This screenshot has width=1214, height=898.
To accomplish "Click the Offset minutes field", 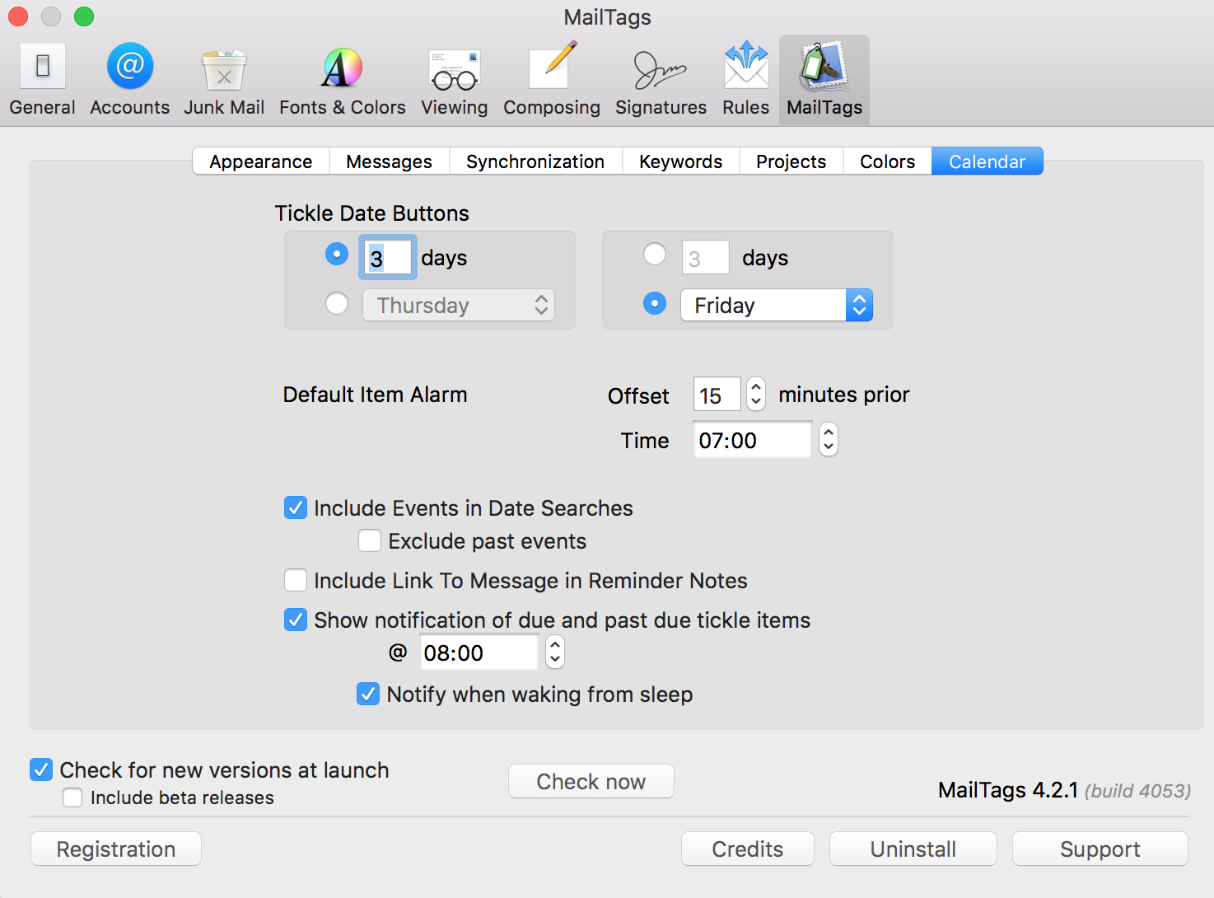I will coord(717,395).
